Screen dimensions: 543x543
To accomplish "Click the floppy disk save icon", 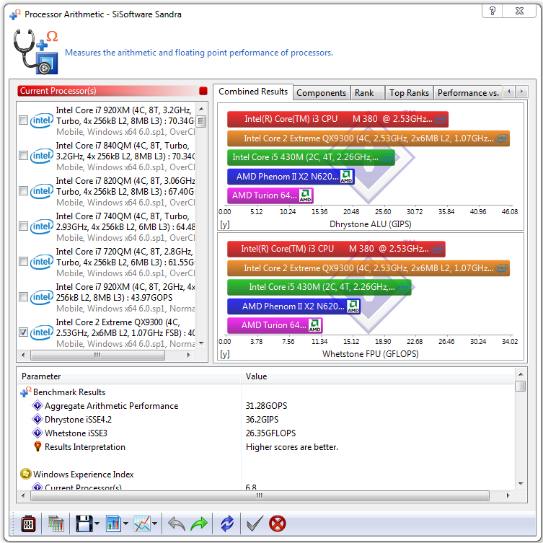I will click(84, 524).
